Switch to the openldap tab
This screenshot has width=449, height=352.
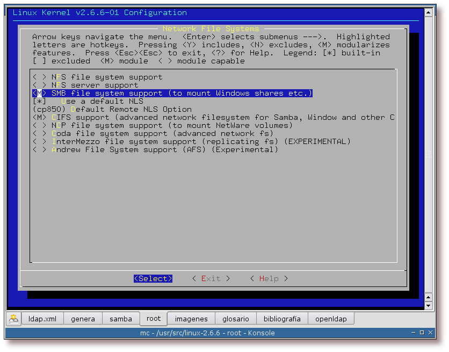331,319
